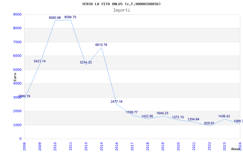Select data label 8560.98
This screenshot has height=152, width=243.
point(55,18)
